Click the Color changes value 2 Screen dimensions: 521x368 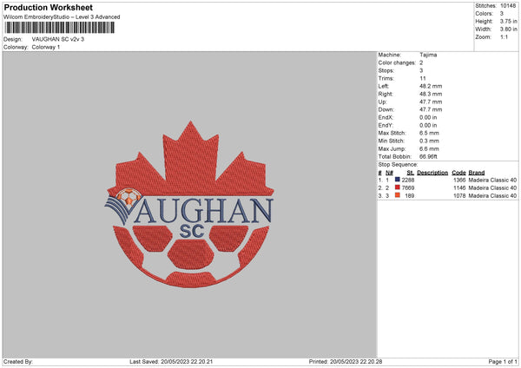[x=421, y=62]
